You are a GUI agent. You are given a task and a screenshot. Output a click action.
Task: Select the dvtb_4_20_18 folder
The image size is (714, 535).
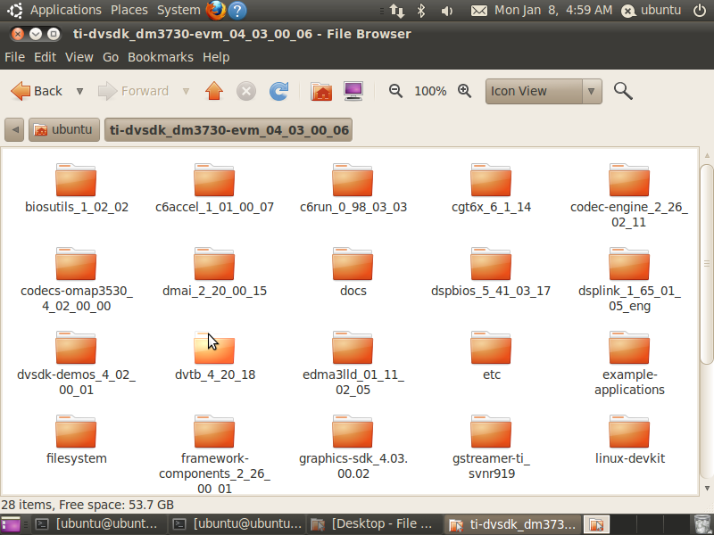click(214, 356)
